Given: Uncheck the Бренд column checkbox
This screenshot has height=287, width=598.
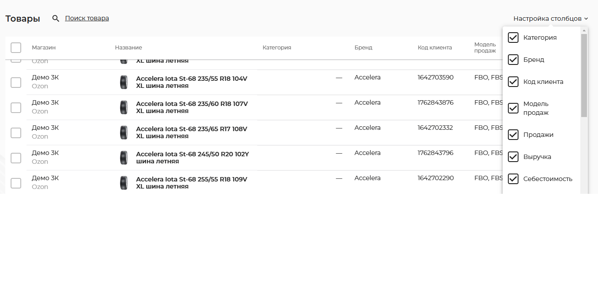Looking at the screenshot, I should click(513, 60).
